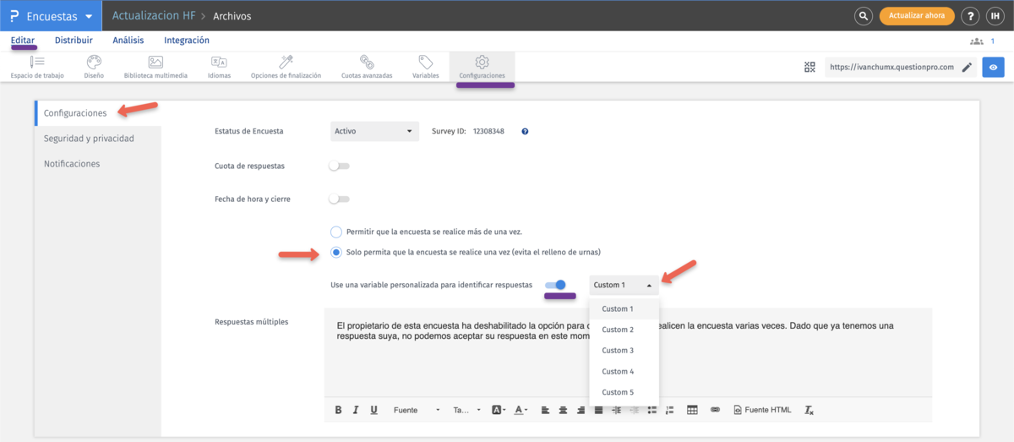
Task: Collapse the Custom 1 variable dropdown
Action: [624, 285]
